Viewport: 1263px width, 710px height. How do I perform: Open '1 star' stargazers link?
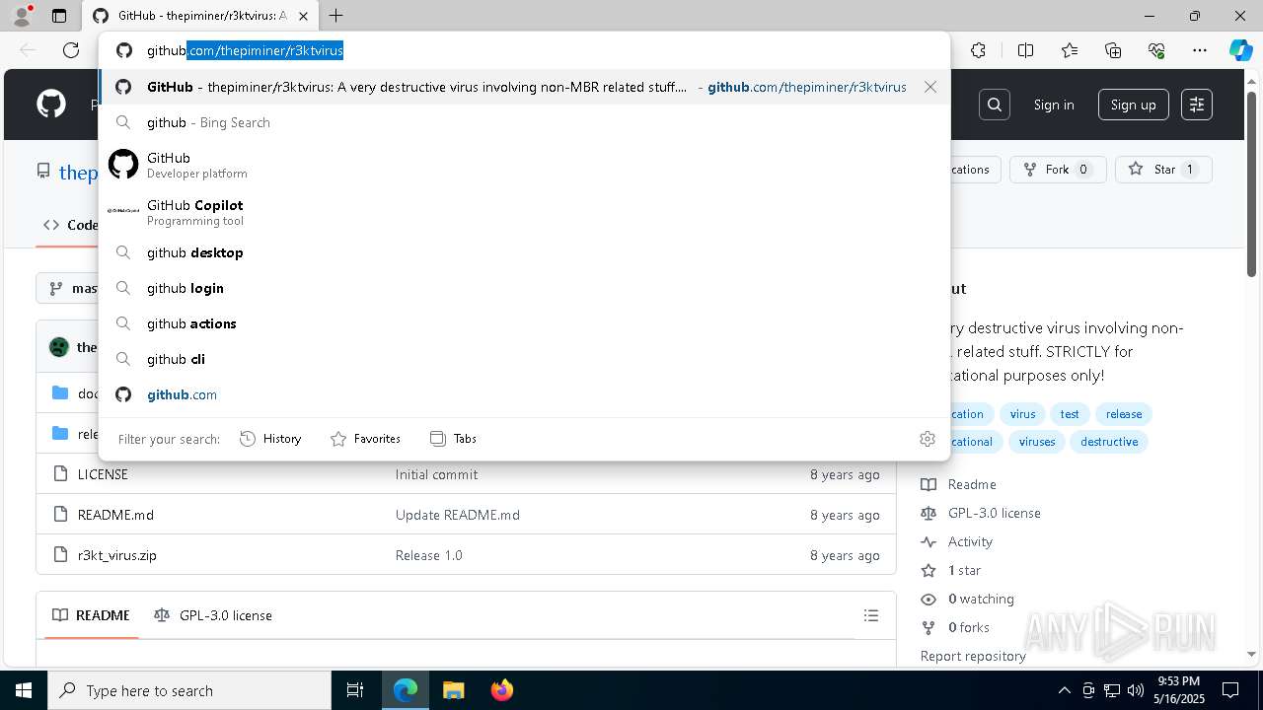click(x=951, y=570)
